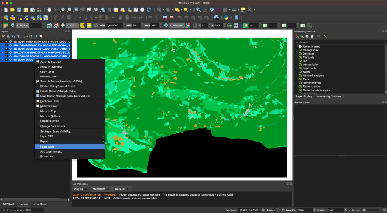
Task: Click the Zoom In magnifier tool
Action: tap(62, 9)
